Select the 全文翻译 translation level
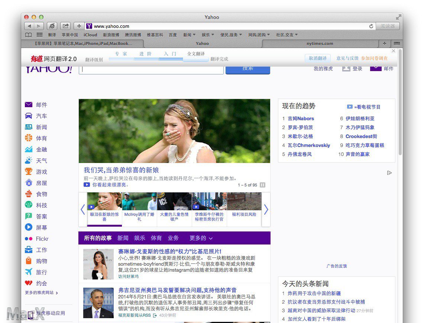The height and width of the screenshot is (323, 424). coord(196,54)
